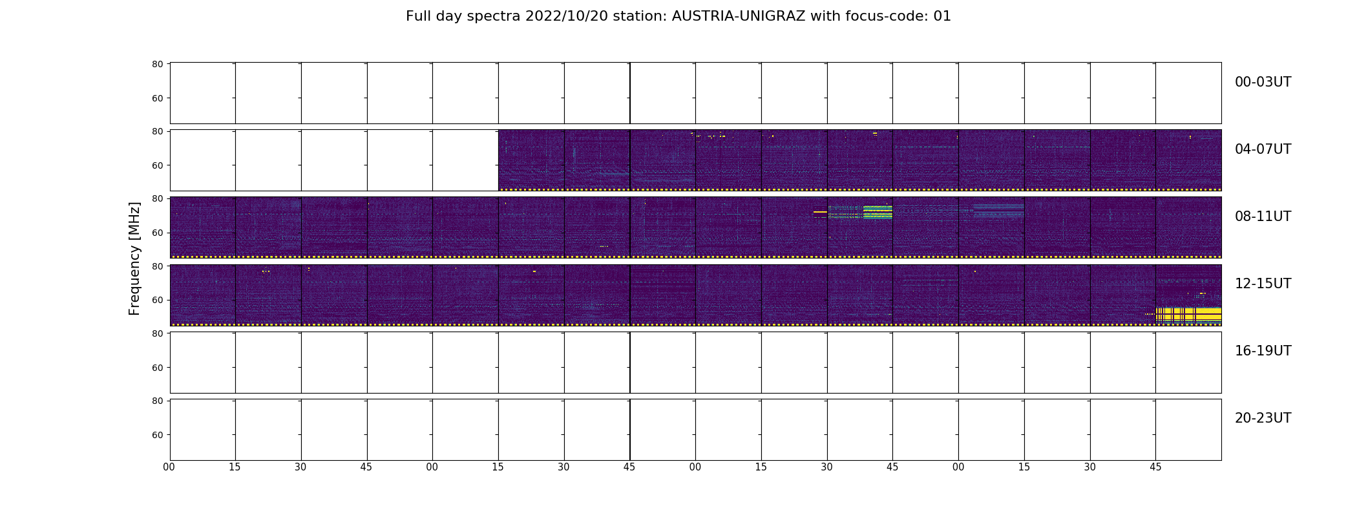The image size is (1357, 517).
Task: Select the "20-23UT" row label
Action: tap(1263, 418)
